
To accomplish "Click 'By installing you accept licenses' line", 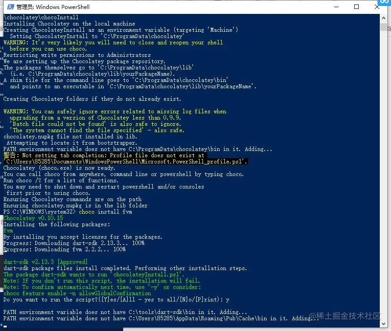I will [83, 237].
